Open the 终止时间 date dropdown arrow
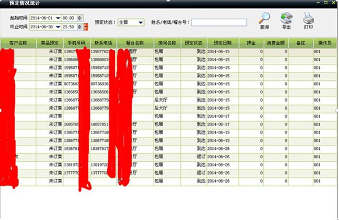The image size is (339, 220). tap(58, 27)
